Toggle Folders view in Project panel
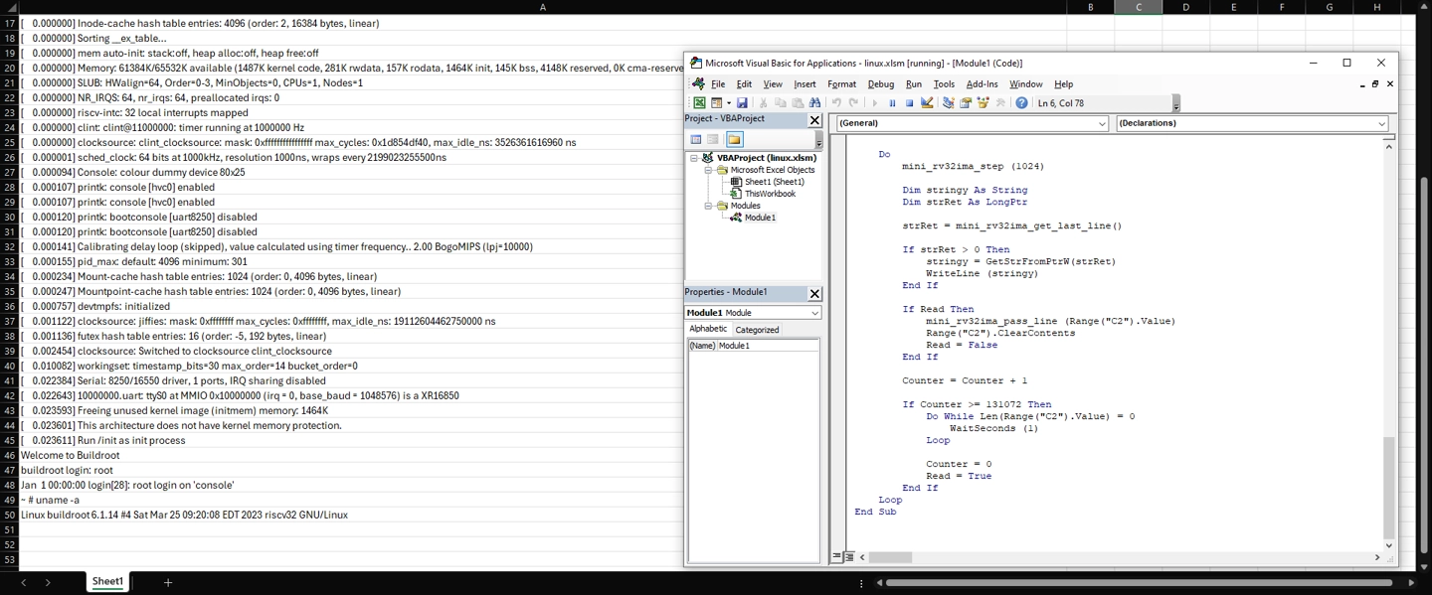The height and width of the screenshot is (595, 1432). (x=734, y=140)
